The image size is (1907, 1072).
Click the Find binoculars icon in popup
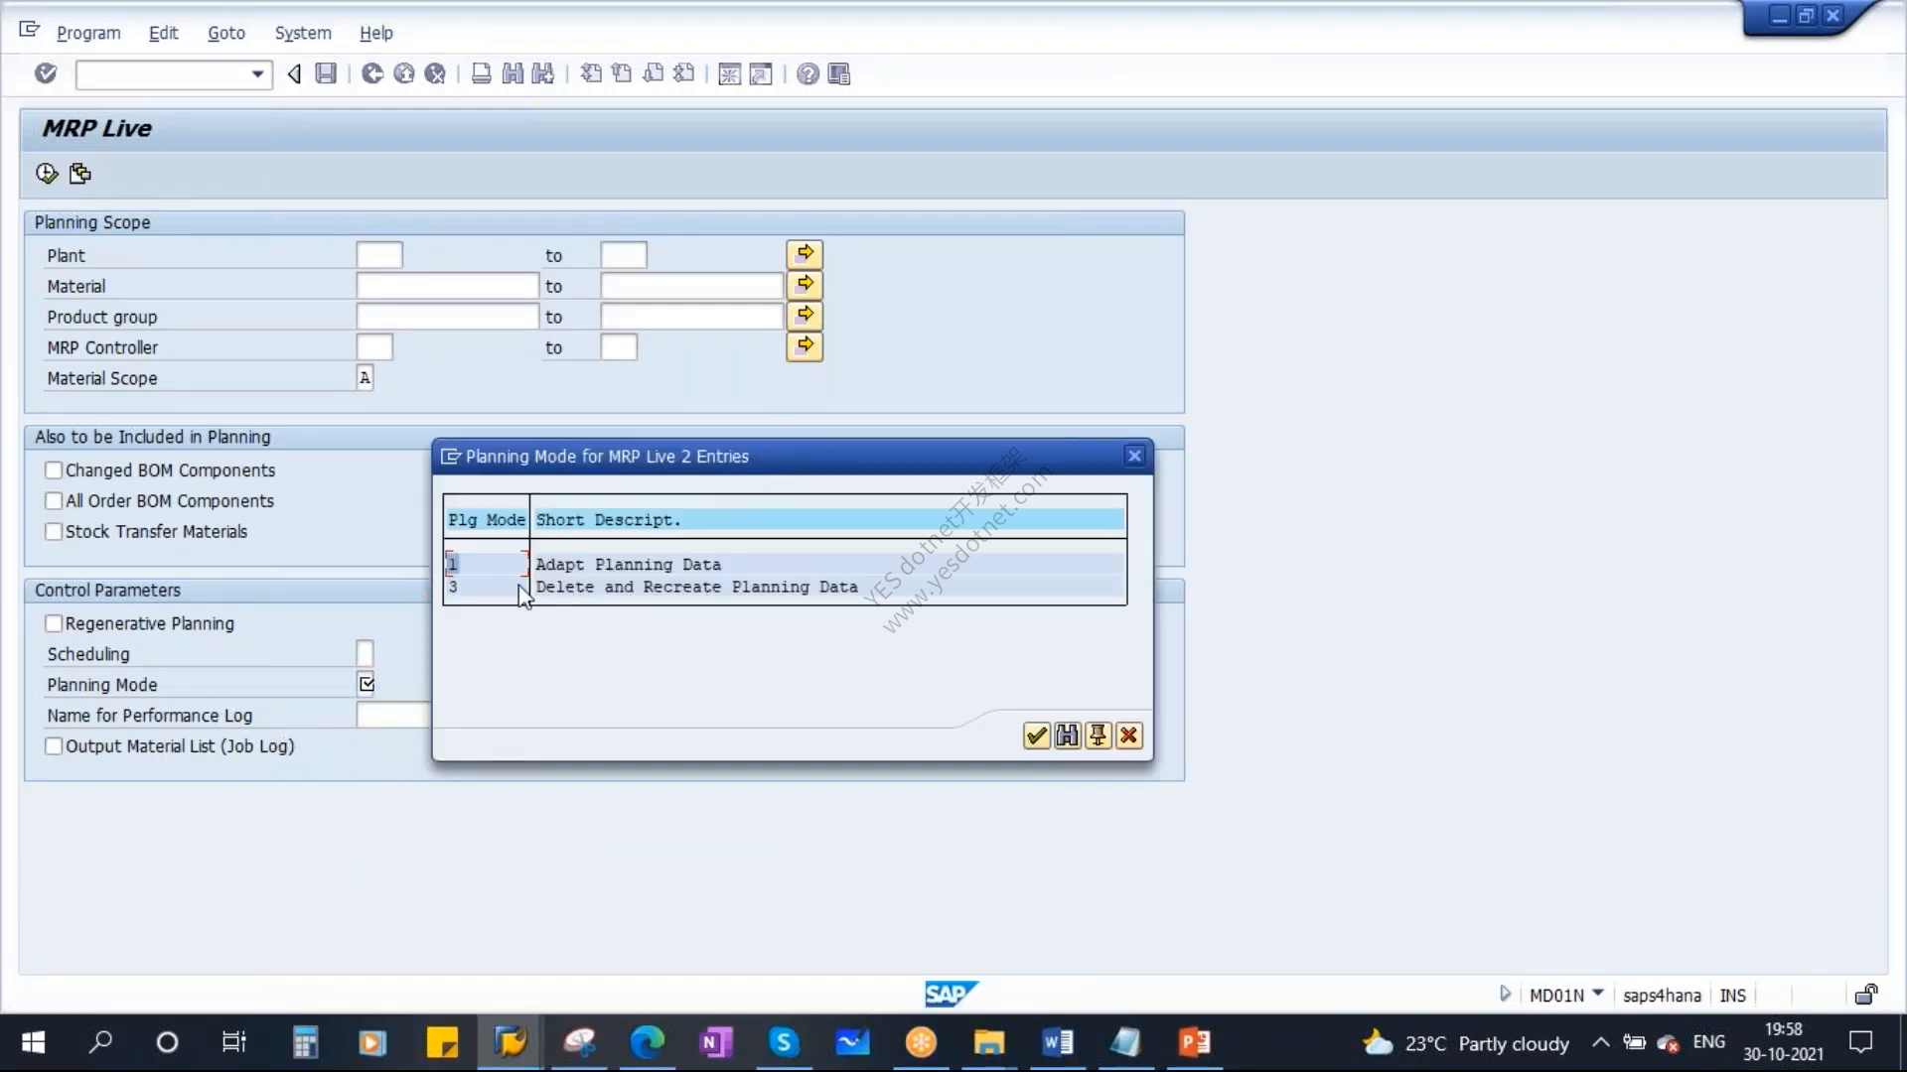click(1067, 736)
